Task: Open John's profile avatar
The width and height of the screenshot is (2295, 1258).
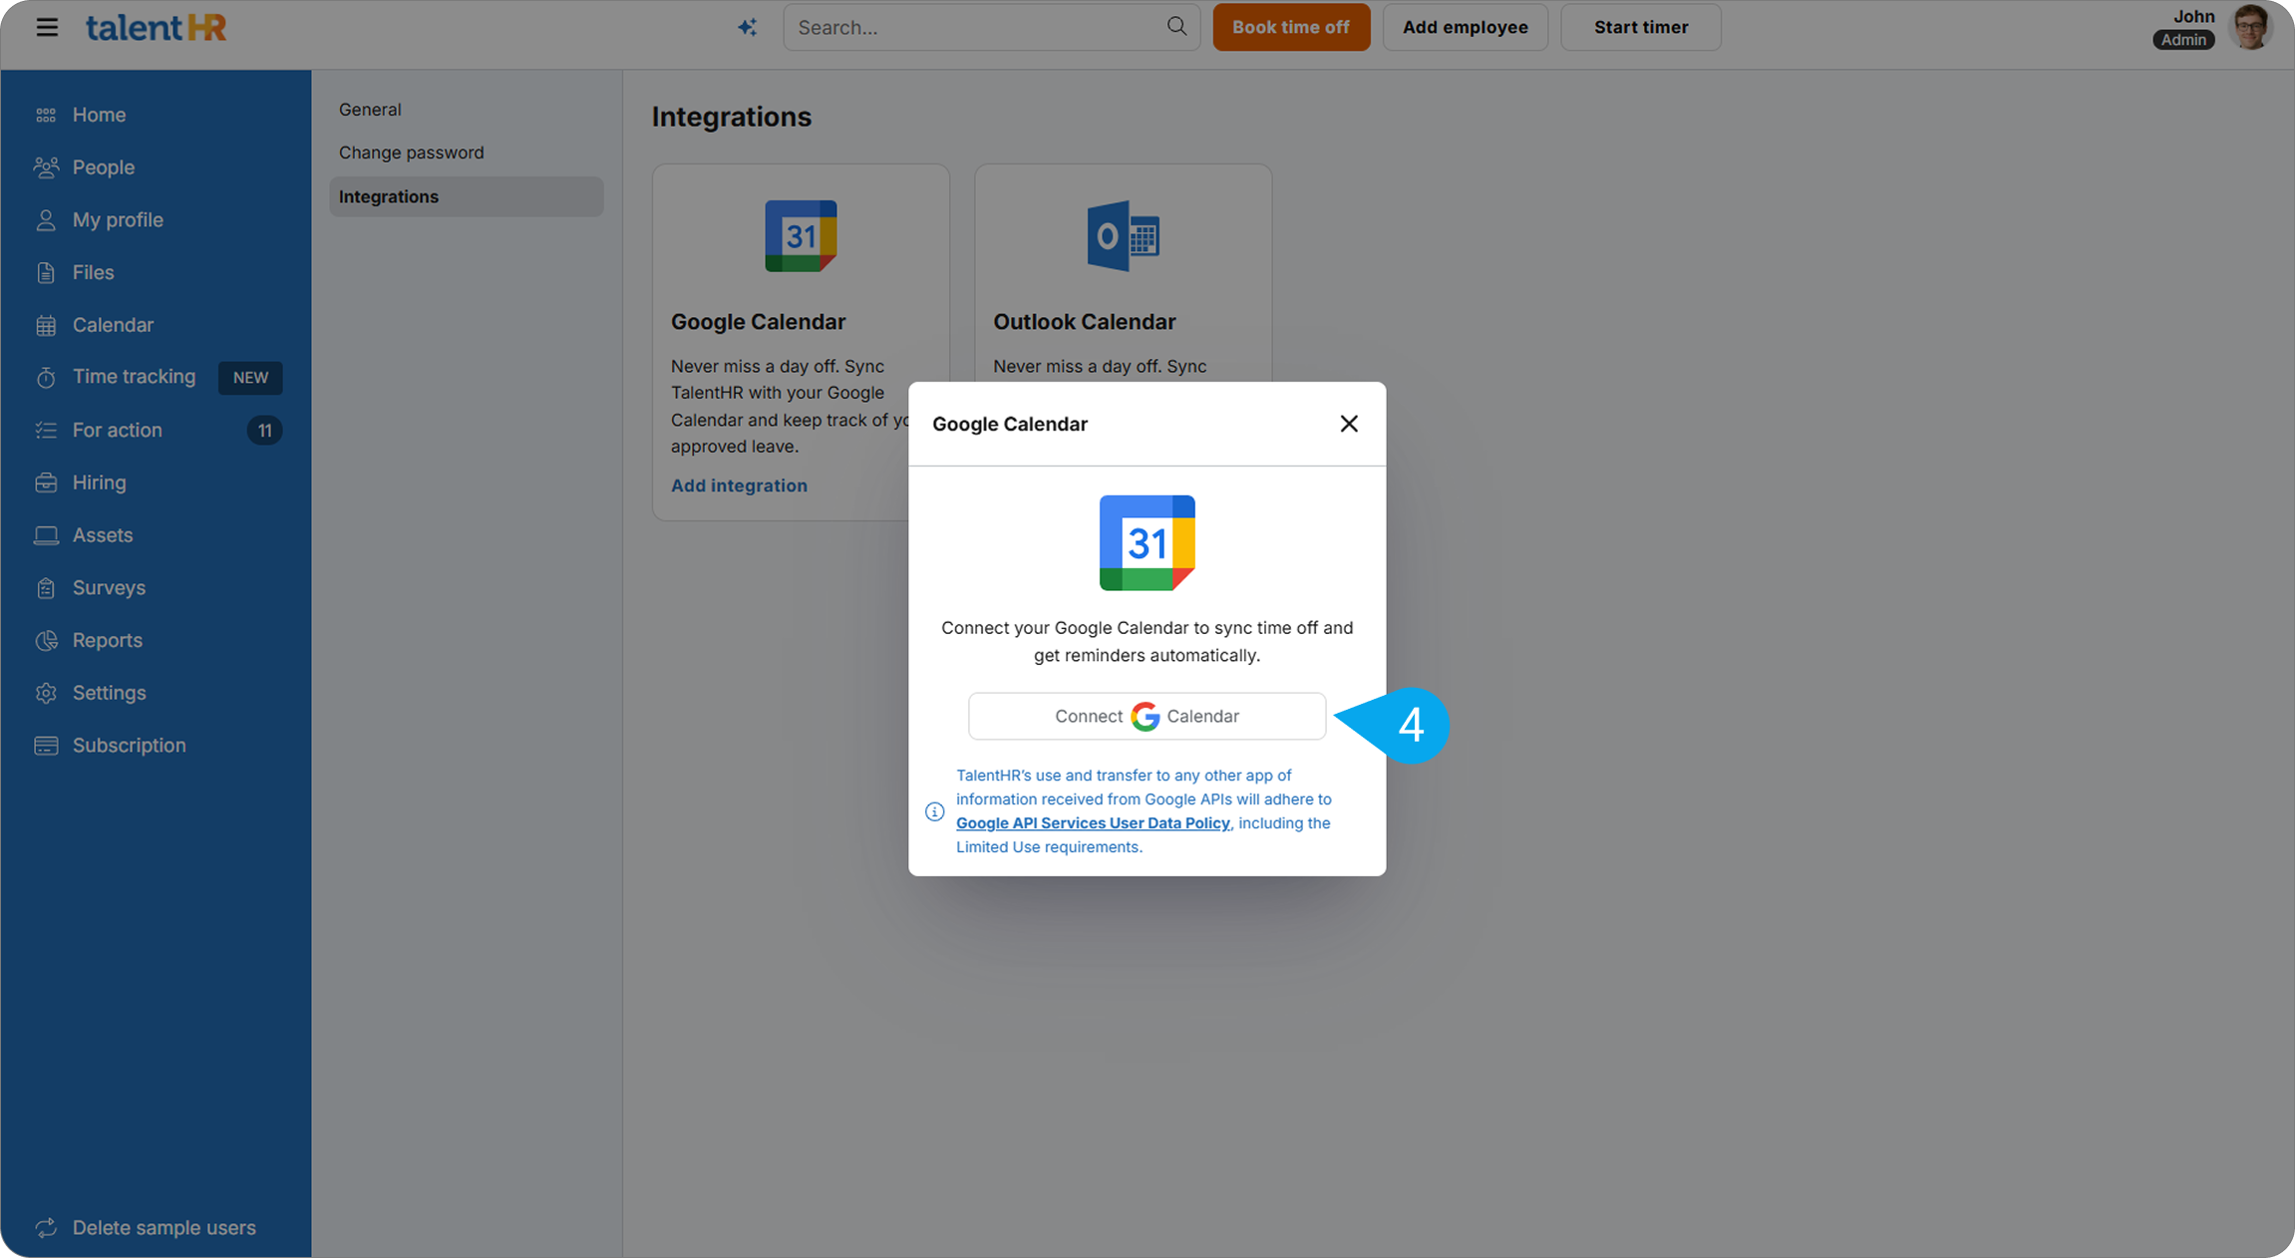Action: tap(2251, 26)
